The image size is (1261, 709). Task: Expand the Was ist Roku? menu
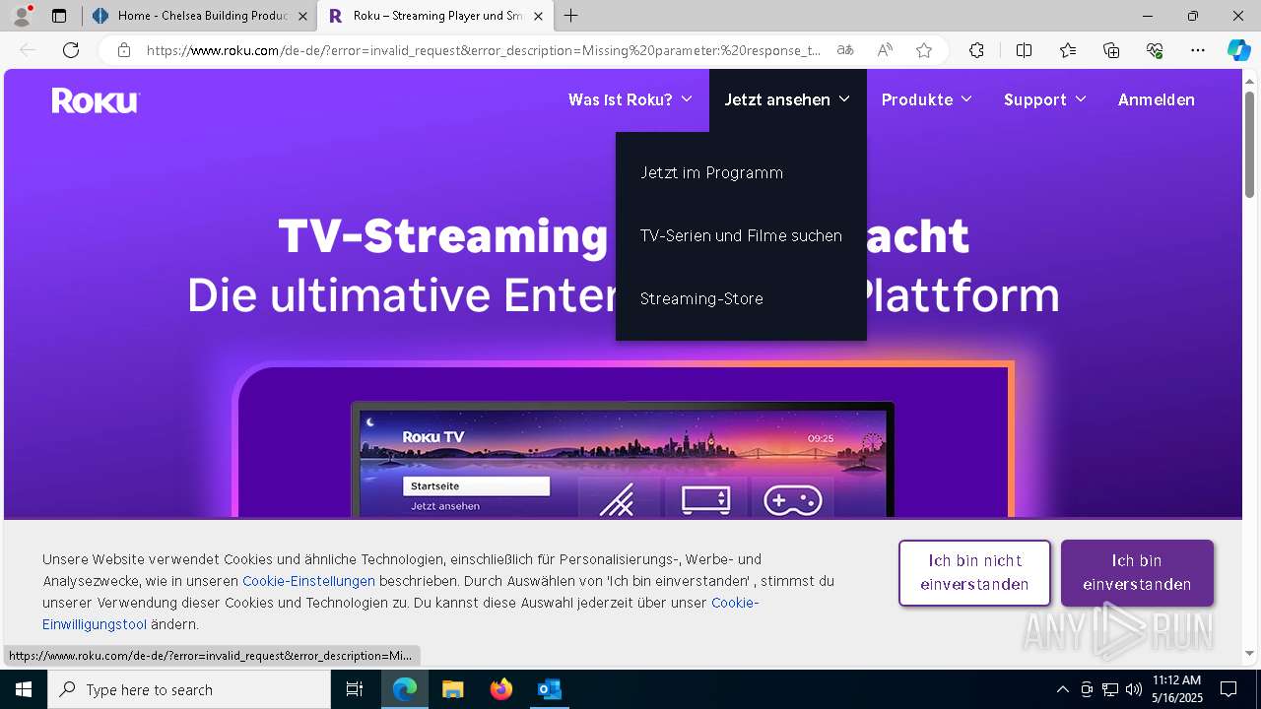630,99
